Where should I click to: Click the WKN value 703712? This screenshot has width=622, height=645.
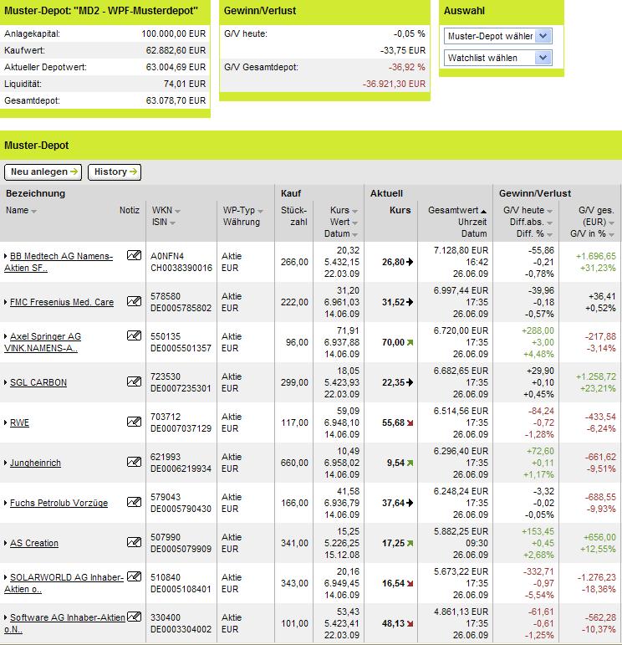click(166, 417)
